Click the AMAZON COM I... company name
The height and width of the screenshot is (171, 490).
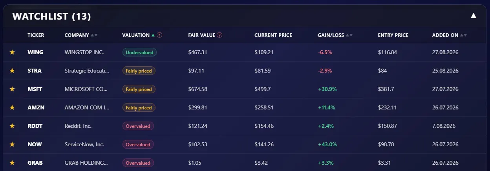tap(87, 107)
